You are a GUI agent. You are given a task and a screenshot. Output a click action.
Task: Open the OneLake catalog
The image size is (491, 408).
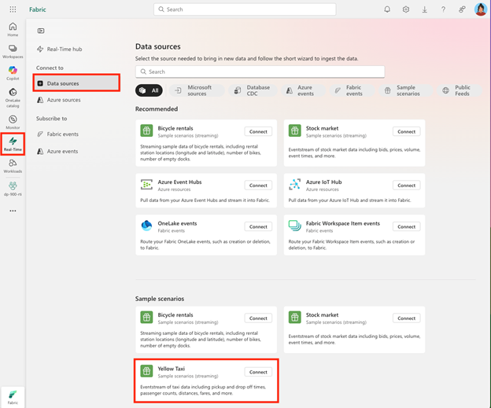tap(13, 95)
